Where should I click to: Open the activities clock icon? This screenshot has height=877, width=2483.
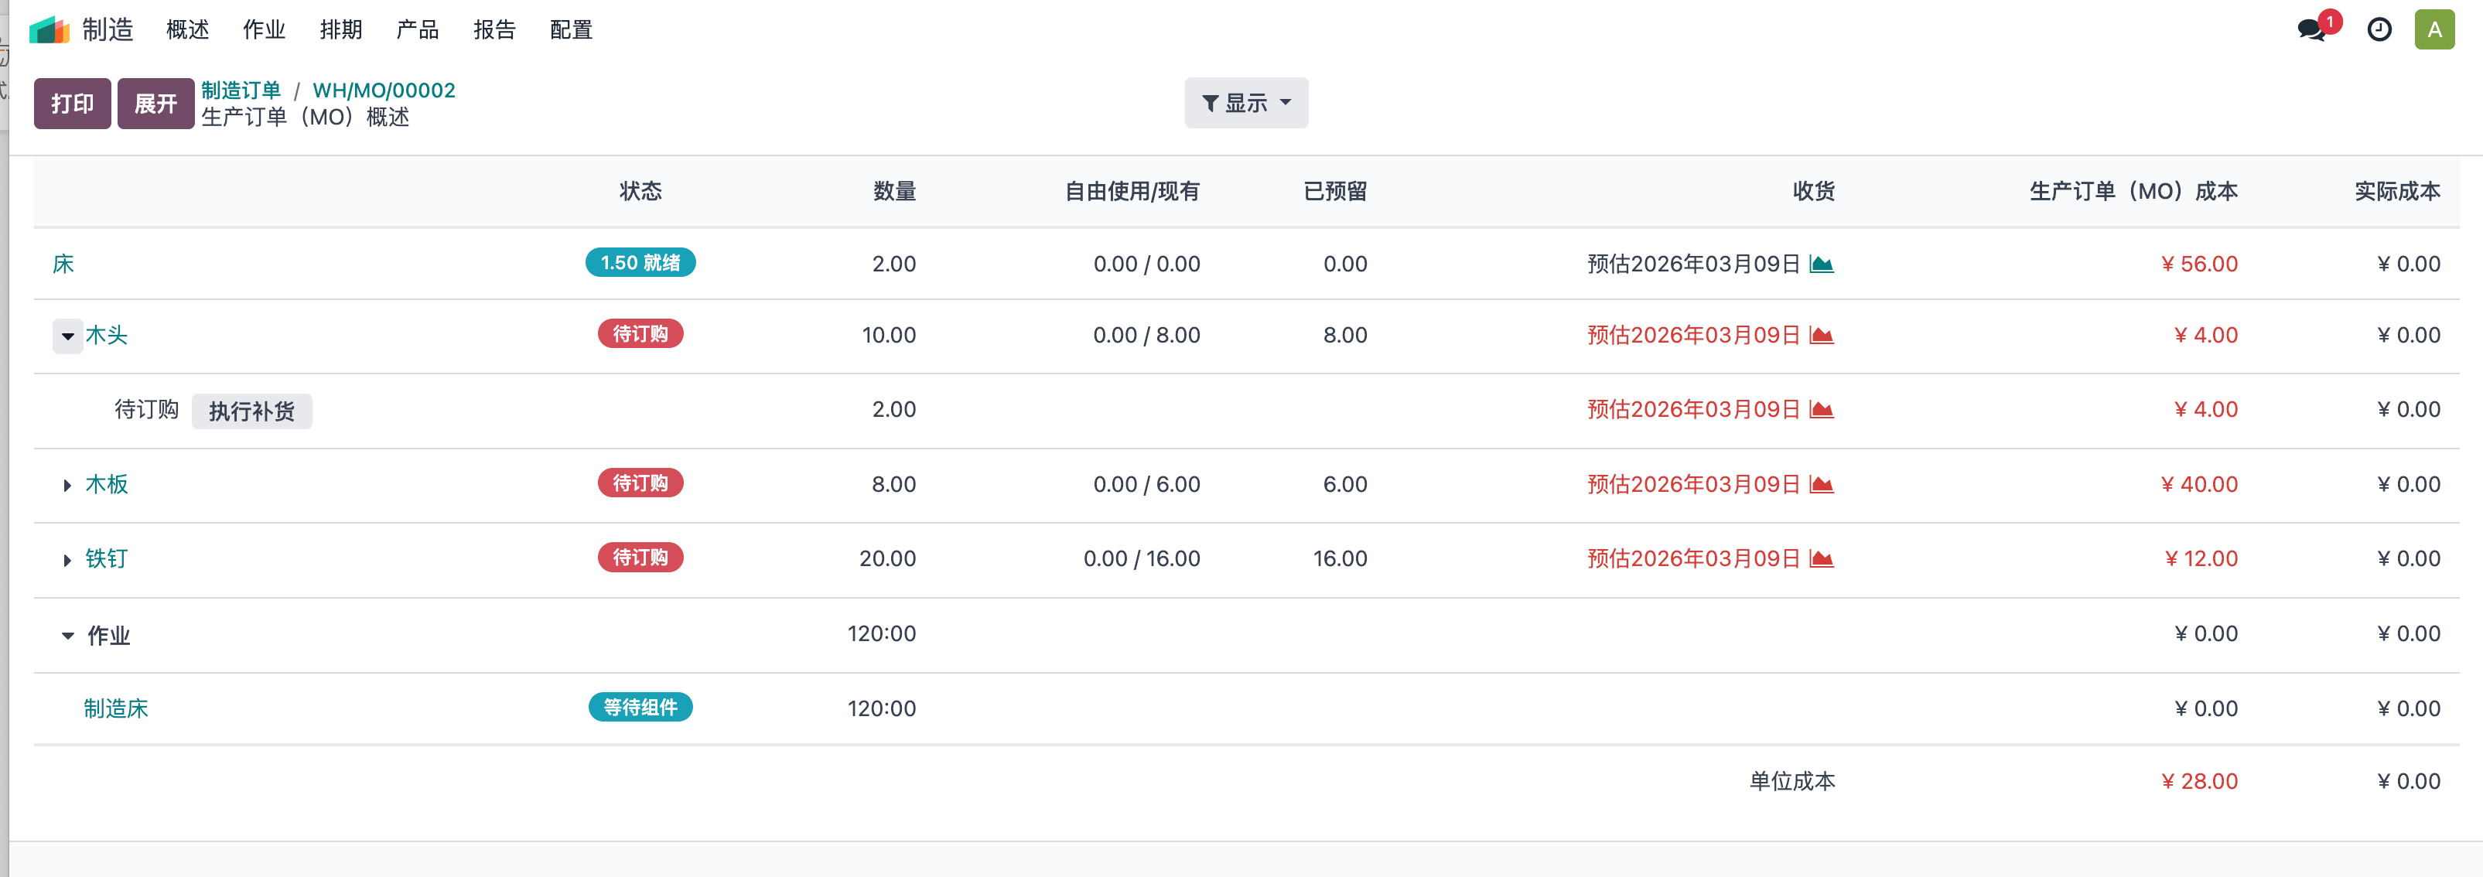click(x=2379, y=30)
